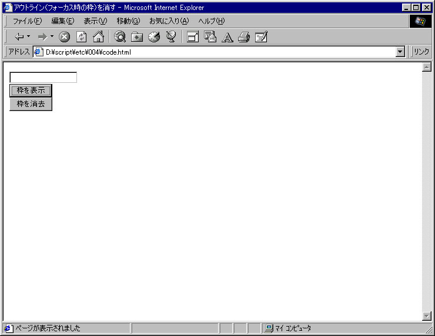The width and height of the screenshot is (435, 336).
Task: Open the Forward button history dropdown arrow
Action: (x=52, y=36)
